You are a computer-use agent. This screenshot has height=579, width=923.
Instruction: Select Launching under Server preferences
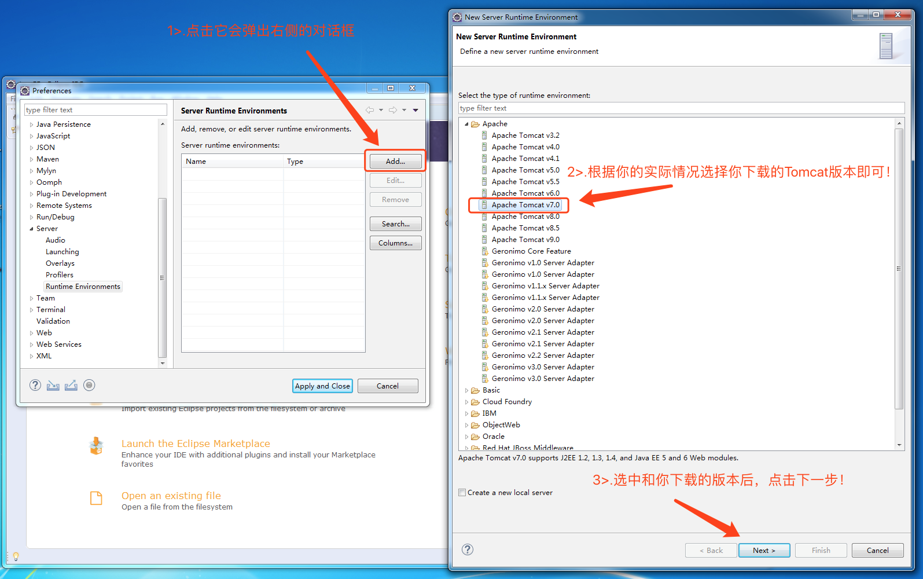pos(62,252)
